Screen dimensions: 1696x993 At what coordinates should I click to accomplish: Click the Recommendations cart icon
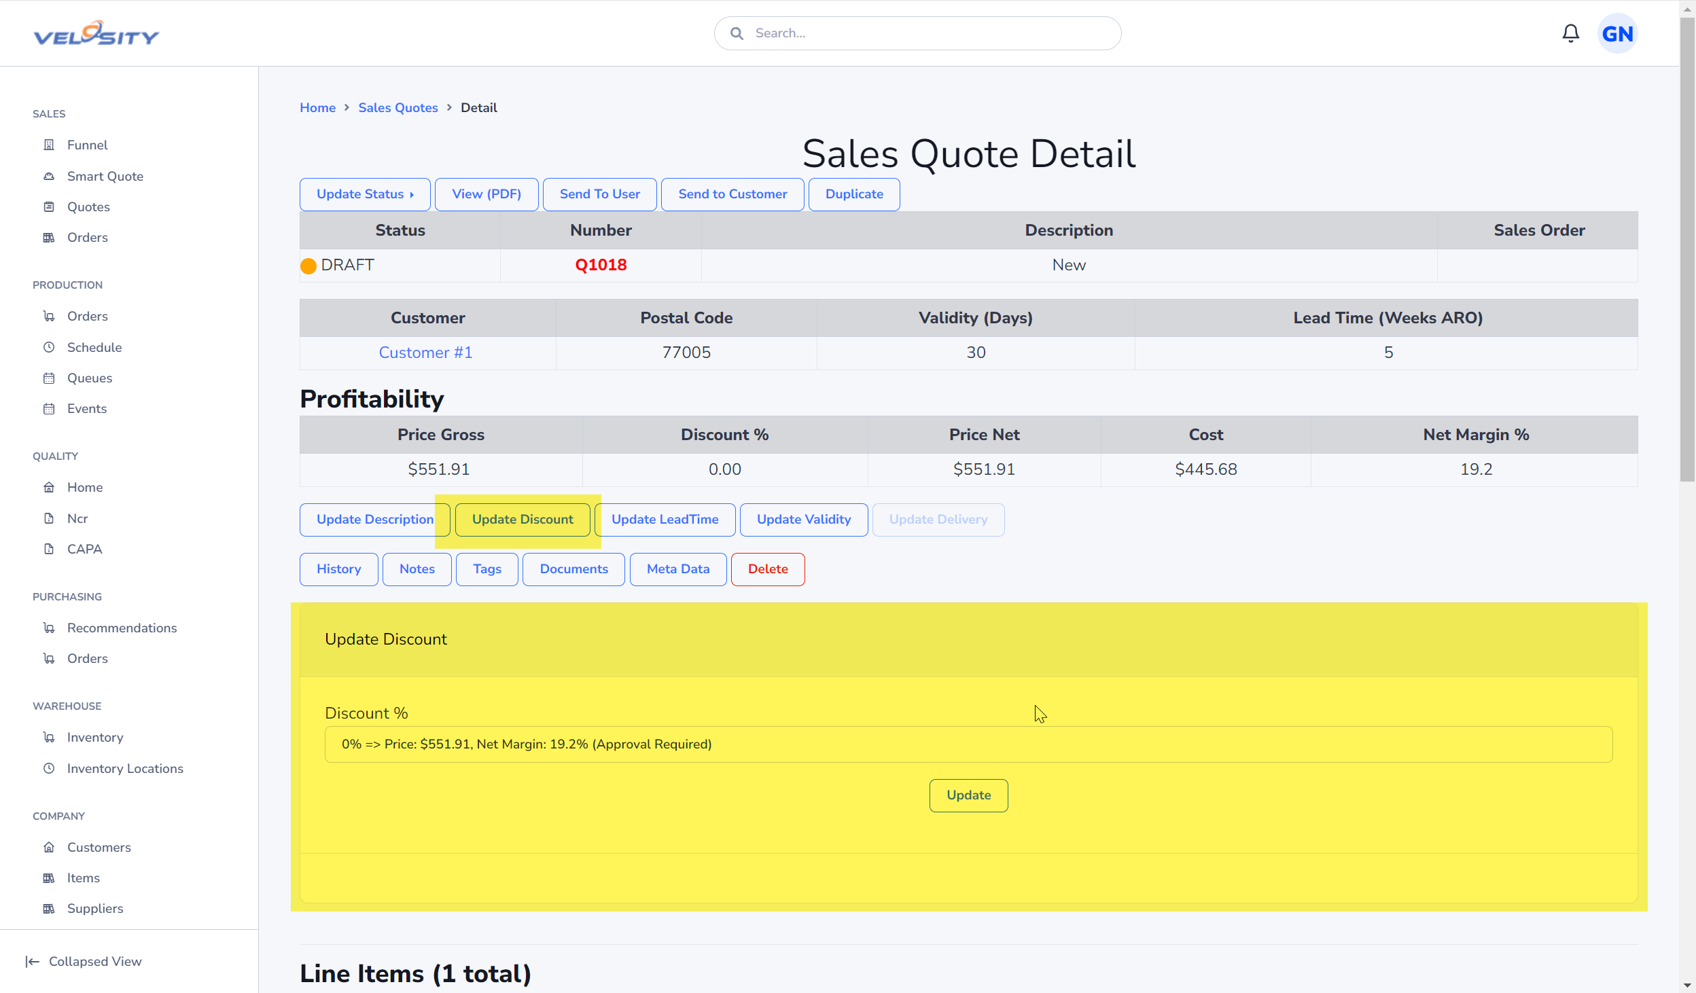(x=49, y=628)
